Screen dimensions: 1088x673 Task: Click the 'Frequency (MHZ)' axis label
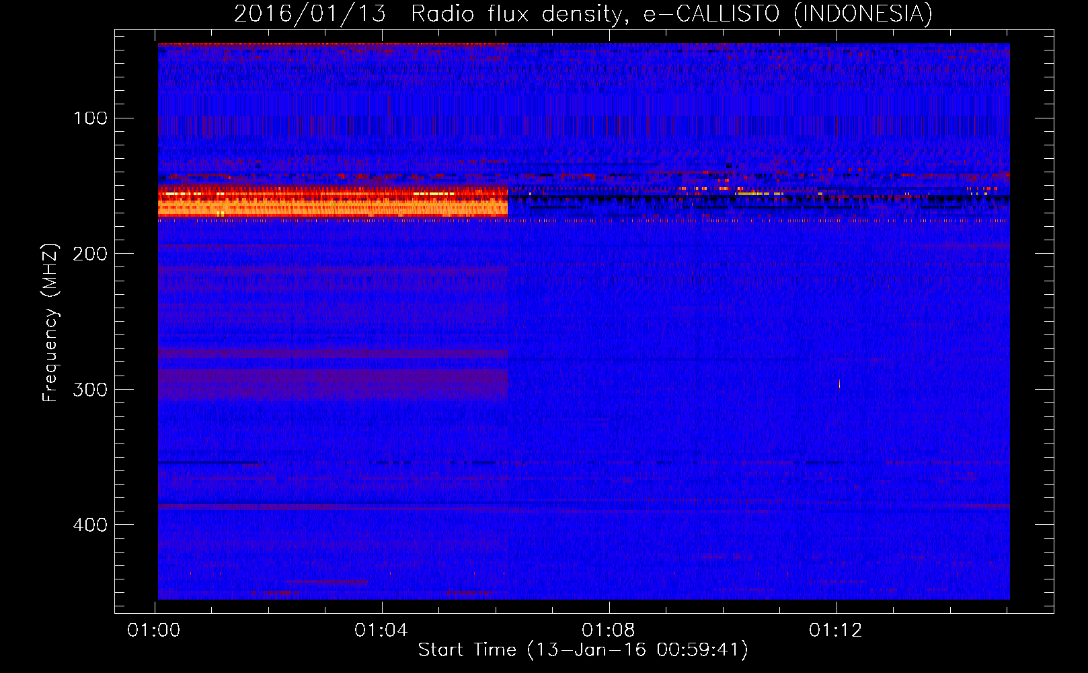50,322
